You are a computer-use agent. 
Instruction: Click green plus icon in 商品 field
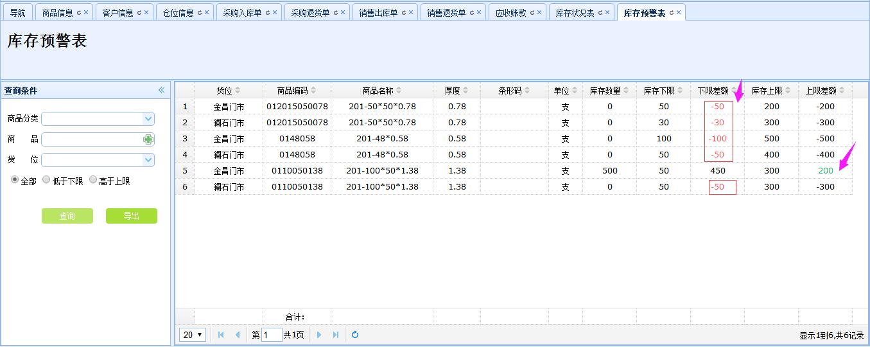148,139
